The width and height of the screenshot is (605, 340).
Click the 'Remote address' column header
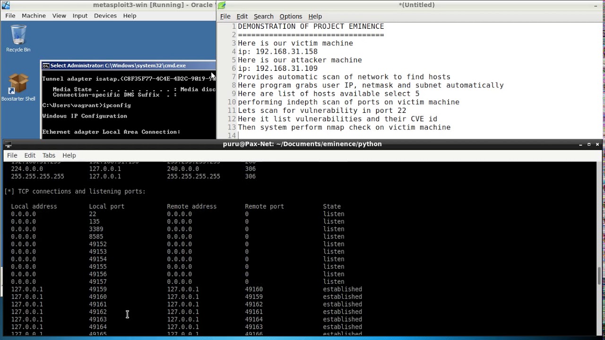click(x=191, y=206)
